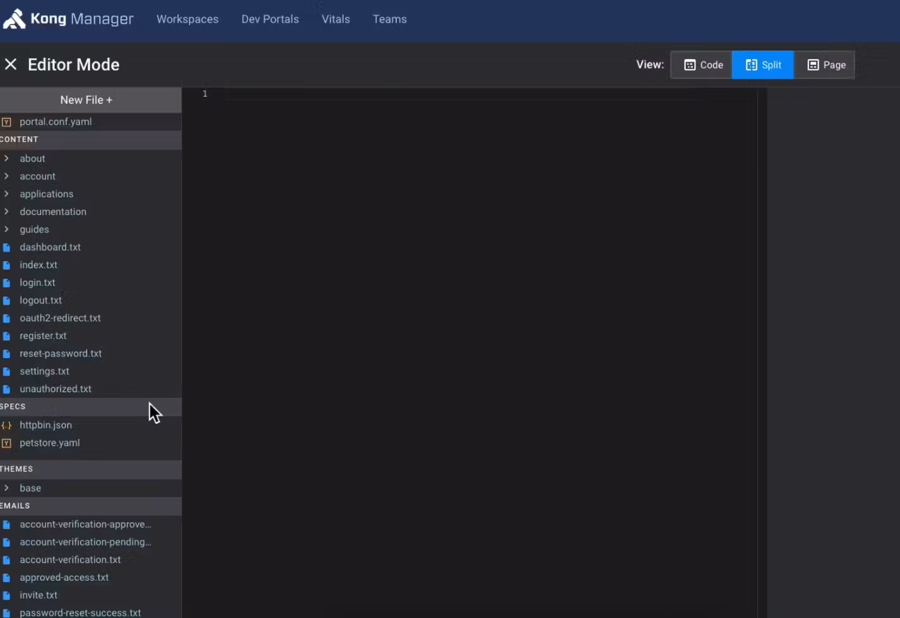This screenshot has width=900, height=618.
Task: Go to Dev Portals in the navigation
Action: pyautogui.click(x=270, y=19)
